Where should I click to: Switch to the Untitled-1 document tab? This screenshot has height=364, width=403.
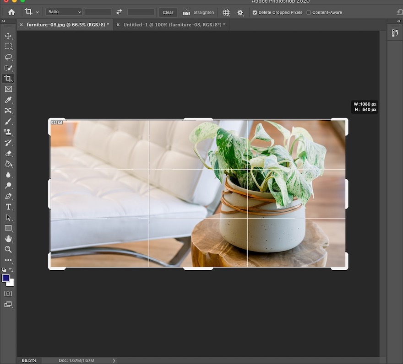174,24
